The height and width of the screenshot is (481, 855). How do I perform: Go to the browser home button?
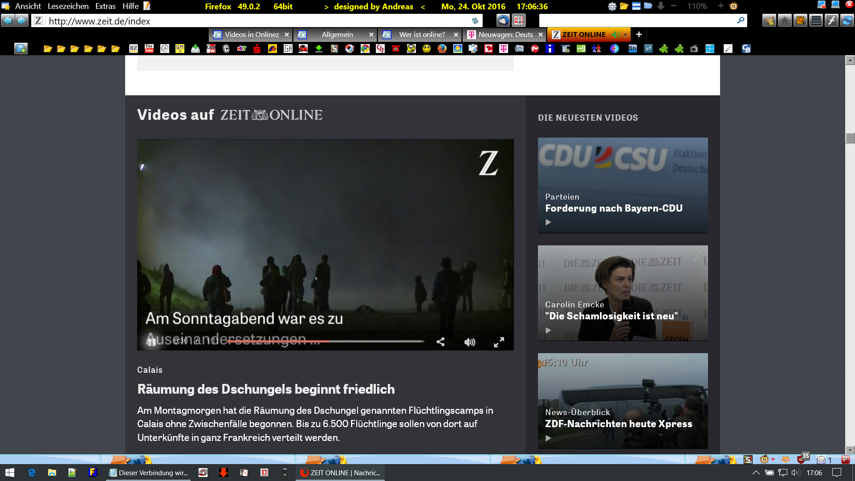[x=785, y=20]
